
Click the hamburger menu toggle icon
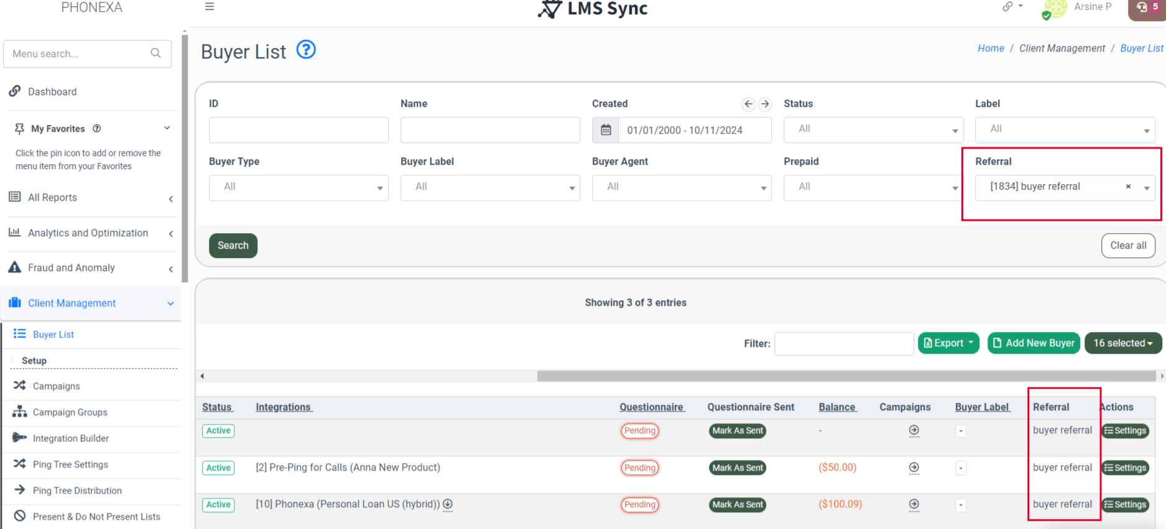(x=210, y=7)
